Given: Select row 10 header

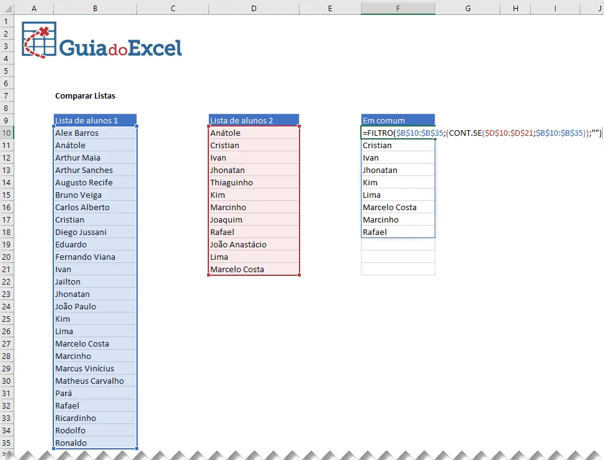Looking at the screenshot, I should (7, 133).
